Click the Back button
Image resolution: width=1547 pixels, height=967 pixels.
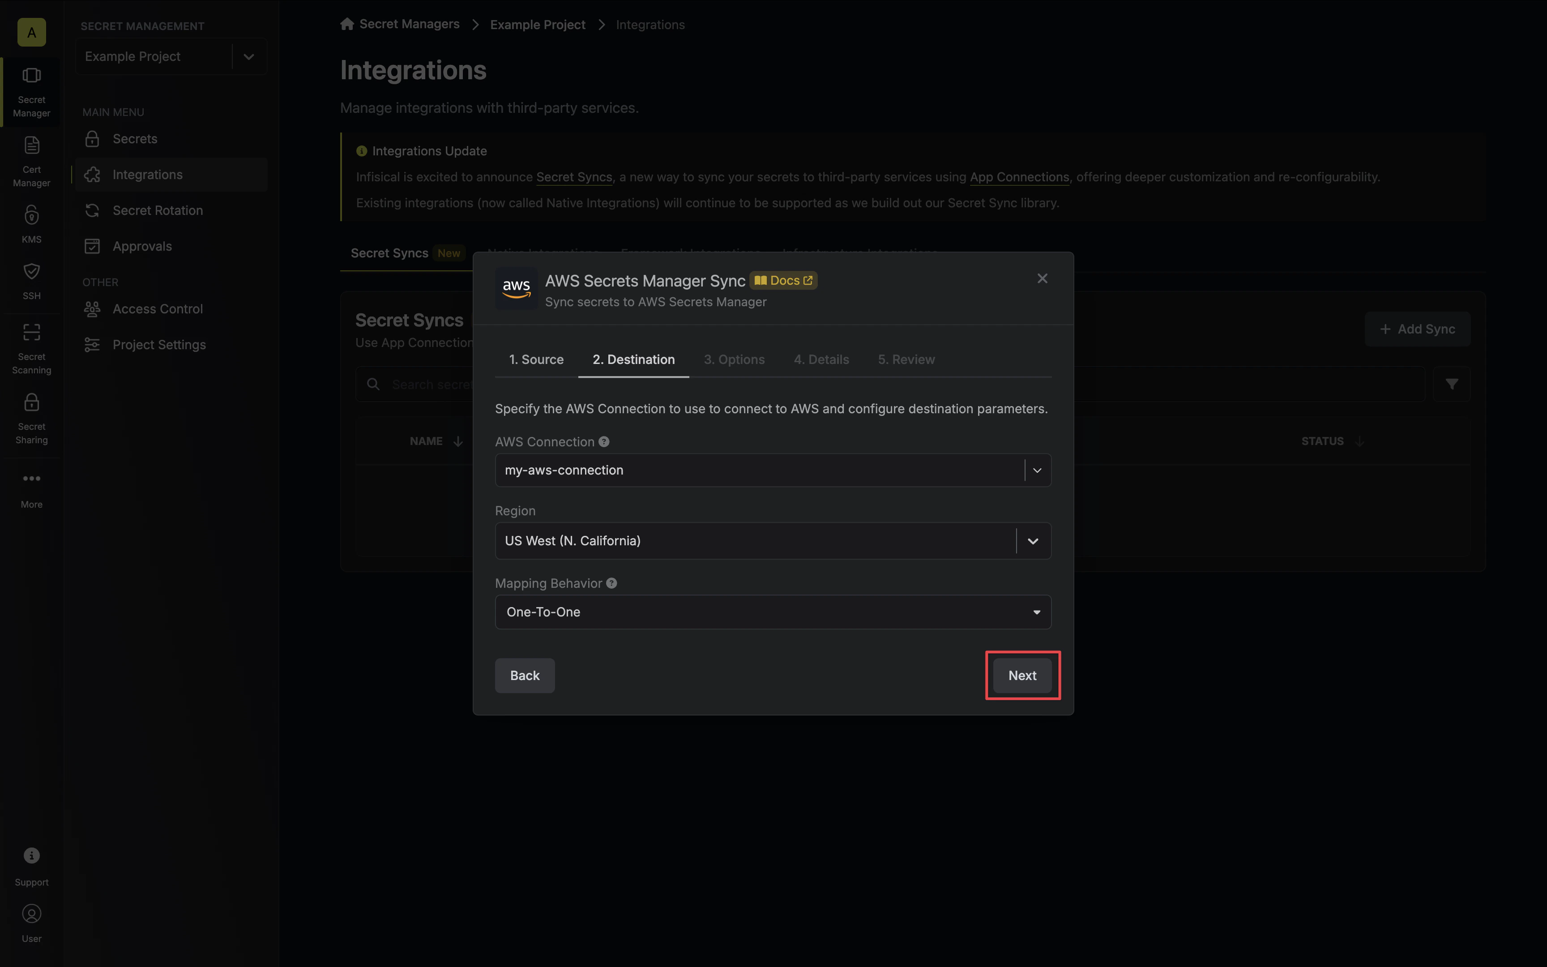525,676
